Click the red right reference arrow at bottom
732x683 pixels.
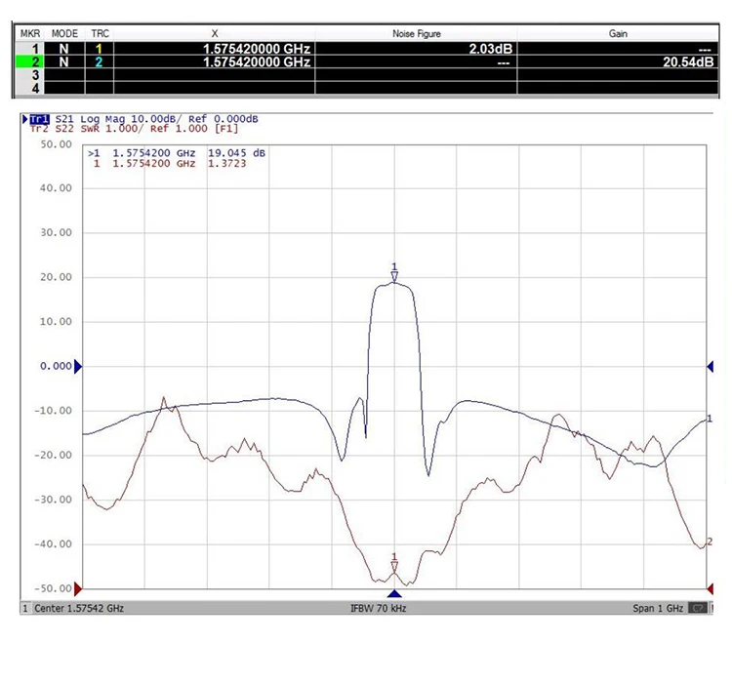coord(711,589)
